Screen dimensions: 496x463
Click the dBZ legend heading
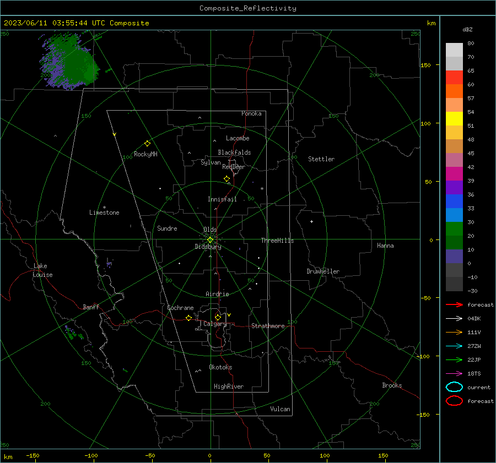point(467,30)
